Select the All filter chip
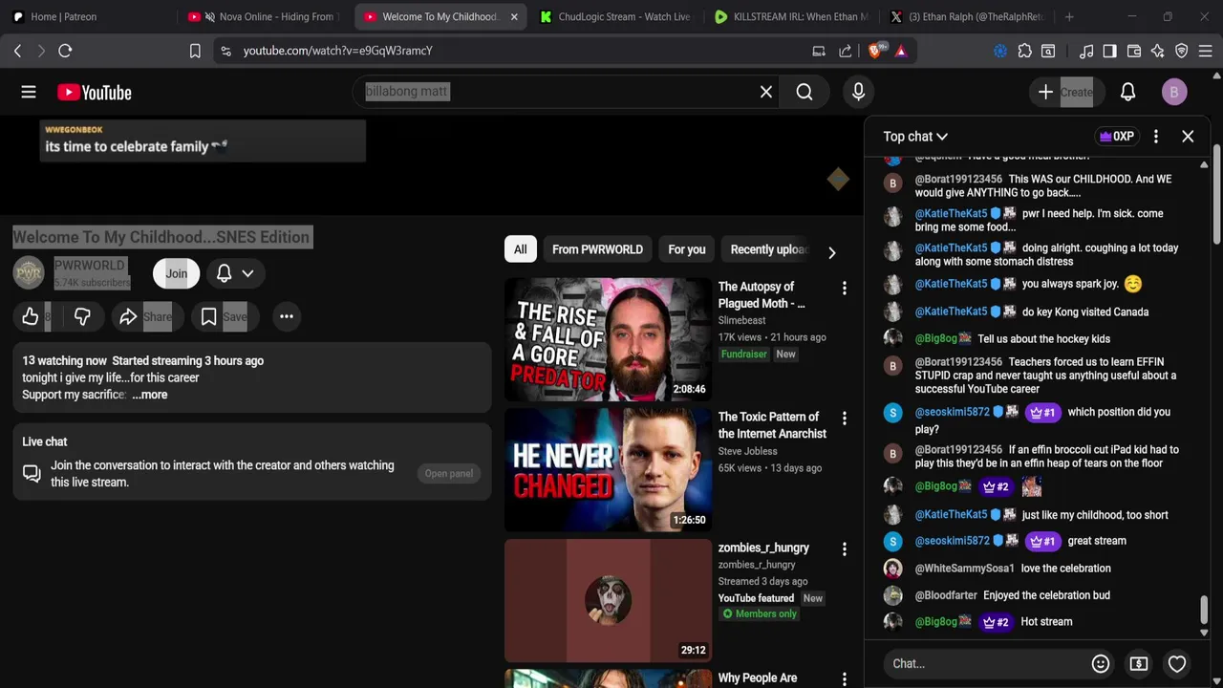Image resolution: width=1223 pixels, height=688 pixels. click(520, 249)
